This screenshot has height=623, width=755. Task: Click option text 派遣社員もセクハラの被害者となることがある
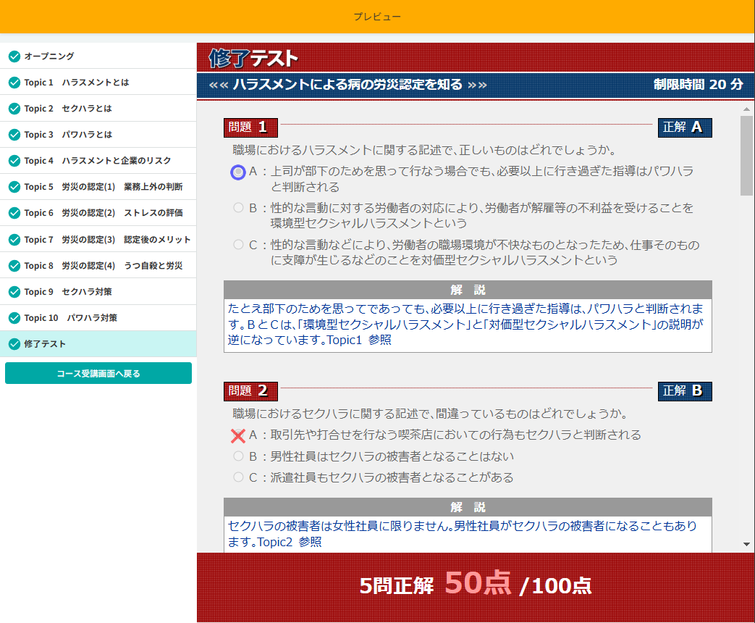392,477
